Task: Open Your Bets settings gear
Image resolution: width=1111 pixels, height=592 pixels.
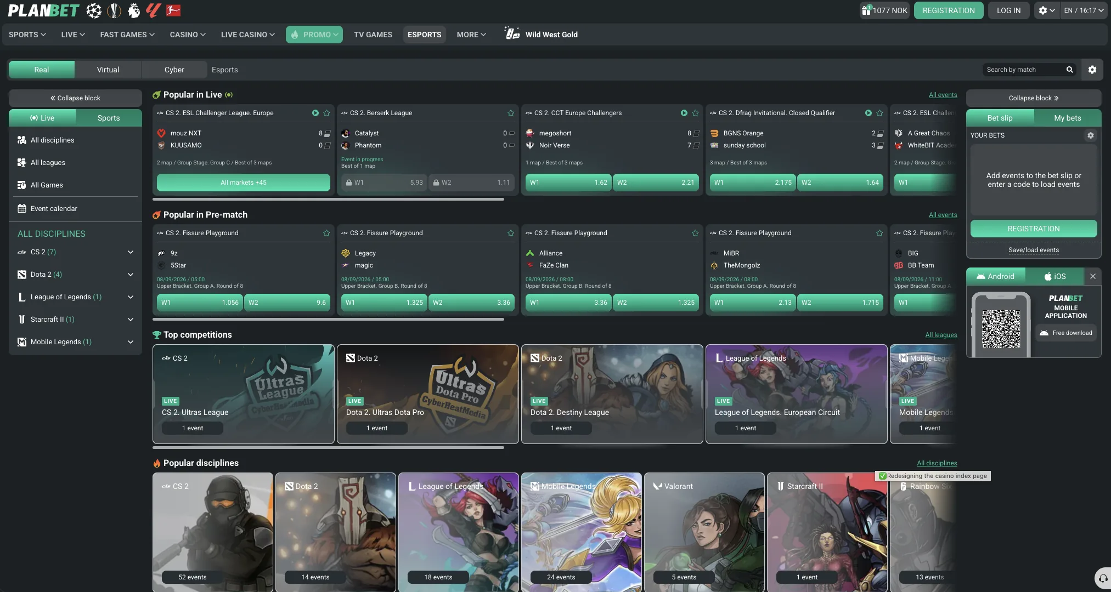Action: pos(1091,135)
